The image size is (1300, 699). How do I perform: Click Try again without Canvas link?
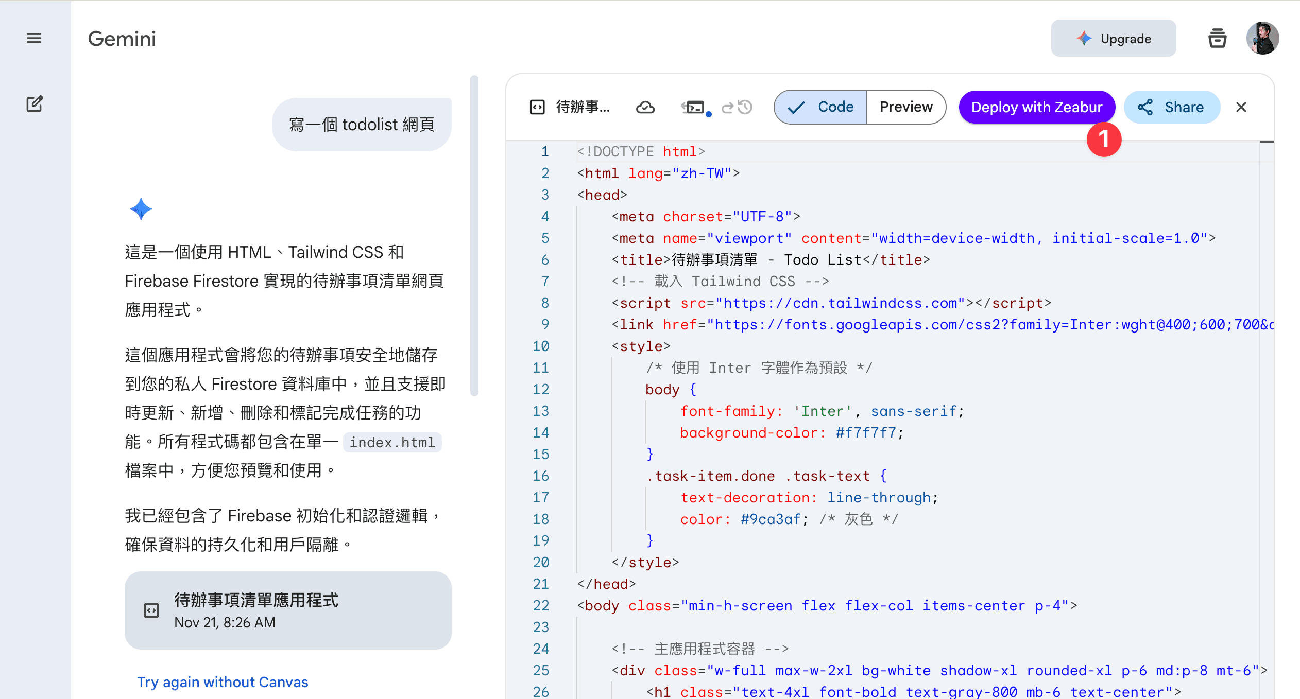(x=223, y=682)
